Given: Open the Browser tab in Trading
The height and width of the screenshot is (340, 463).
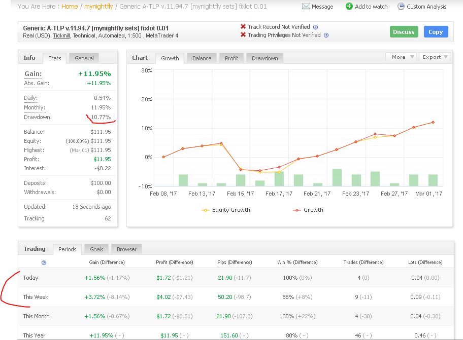Looking at the screenshot, I should [127, 249].
